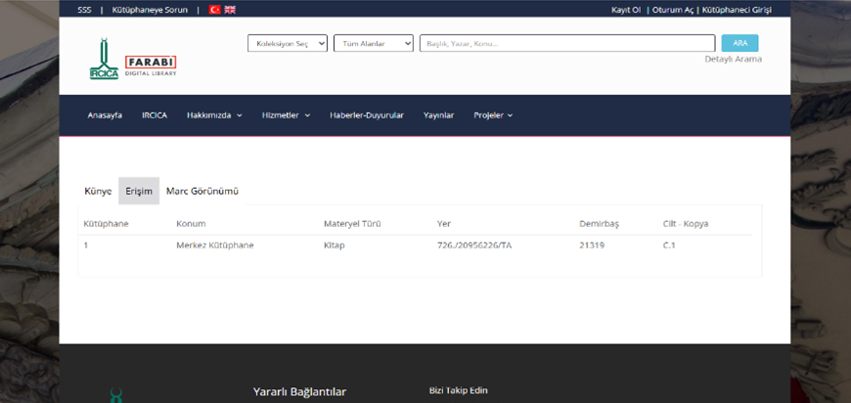Click the C.1 copy cell
This screenshot has width=851, height=403.
pos(669,246)
